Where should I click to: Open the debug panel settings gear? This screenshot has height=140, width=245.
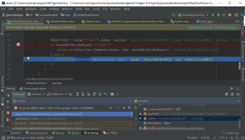(232, 88)
